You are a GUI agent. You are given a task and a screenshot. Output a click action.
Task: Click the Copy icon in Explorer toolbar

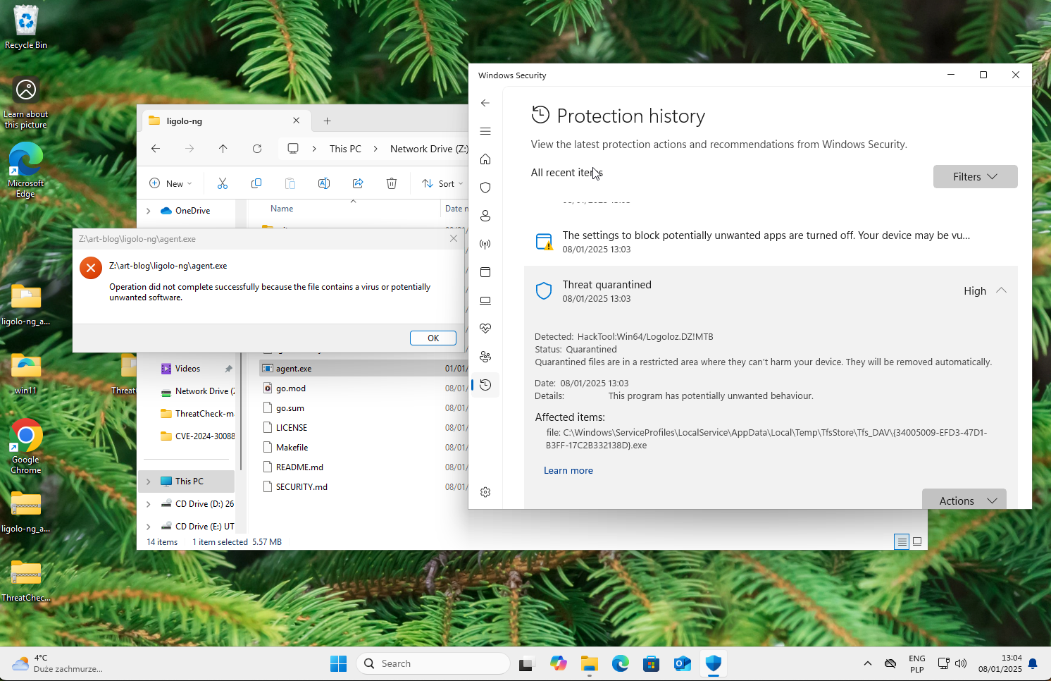tap(256, 183)
